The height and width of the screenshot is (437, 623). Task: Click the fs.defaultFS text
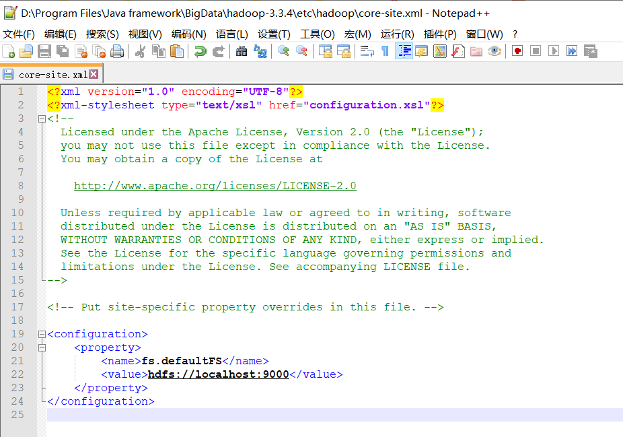tap(182, 361)
